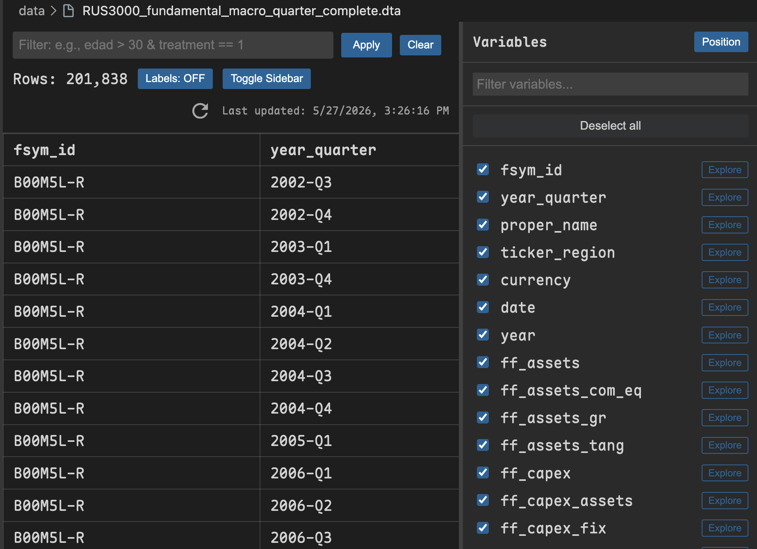This screenshot has height=549, width=757.
Task: Select the 2002-Q4 year_quarter cell
Action: point(359,215)
